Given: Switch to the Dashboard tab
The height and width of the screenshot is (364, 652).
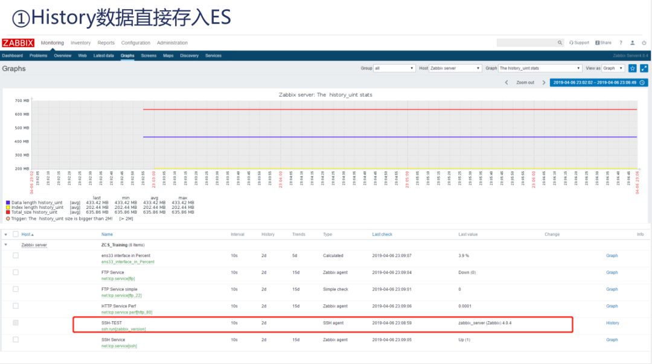Looking at the screenshot, I should [13, 56].
